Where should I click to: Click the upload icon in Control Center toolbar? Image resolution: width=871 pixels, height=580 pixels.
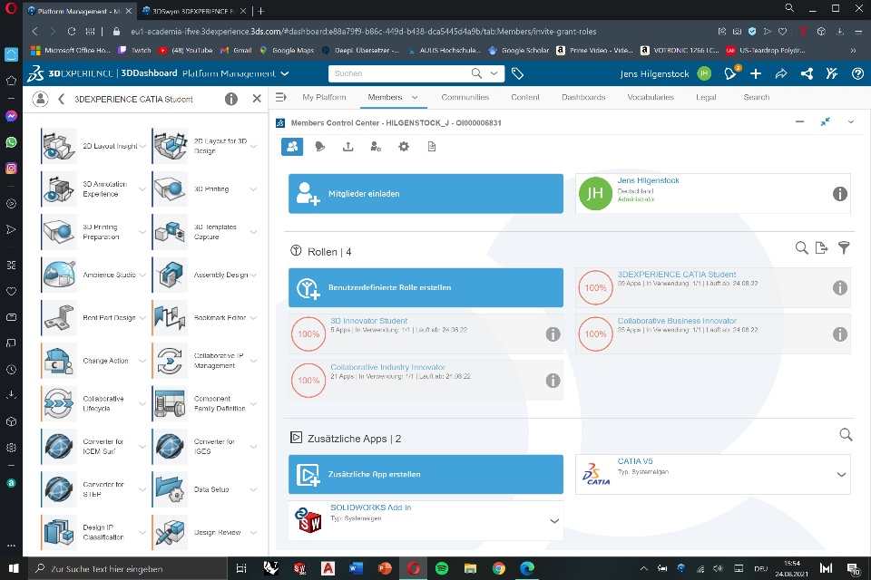(x=348, y=147)
